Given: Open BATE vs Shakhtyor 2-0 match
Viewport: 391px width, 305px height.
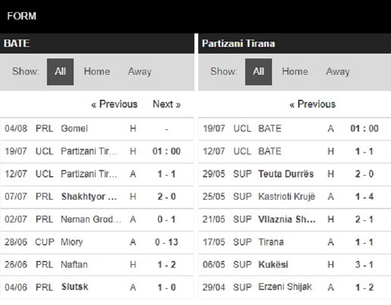Looking at the screenshot, I should (x=97, y=197).
